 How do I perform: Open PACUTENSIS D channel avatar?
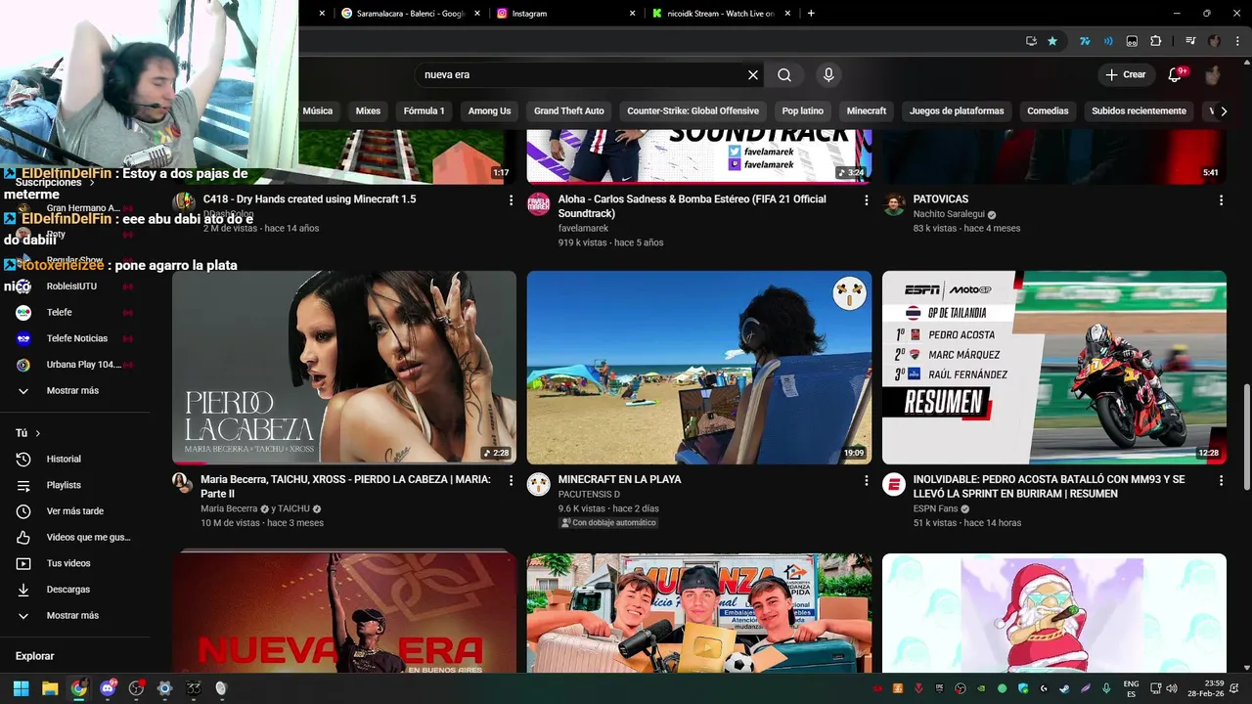click(539, 485)
